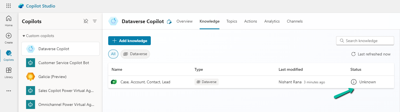
Task: Open the more options ellipsis in the sidebar
Action: coord(9,91)
